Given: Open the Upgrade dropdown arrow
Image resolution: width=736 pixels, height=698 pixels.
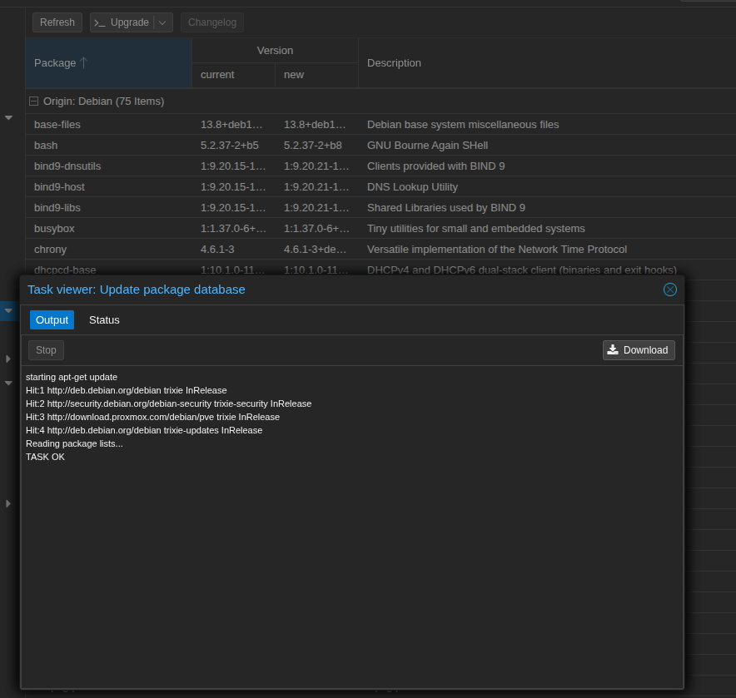Looking at the screenshot, I should point(162,22).
